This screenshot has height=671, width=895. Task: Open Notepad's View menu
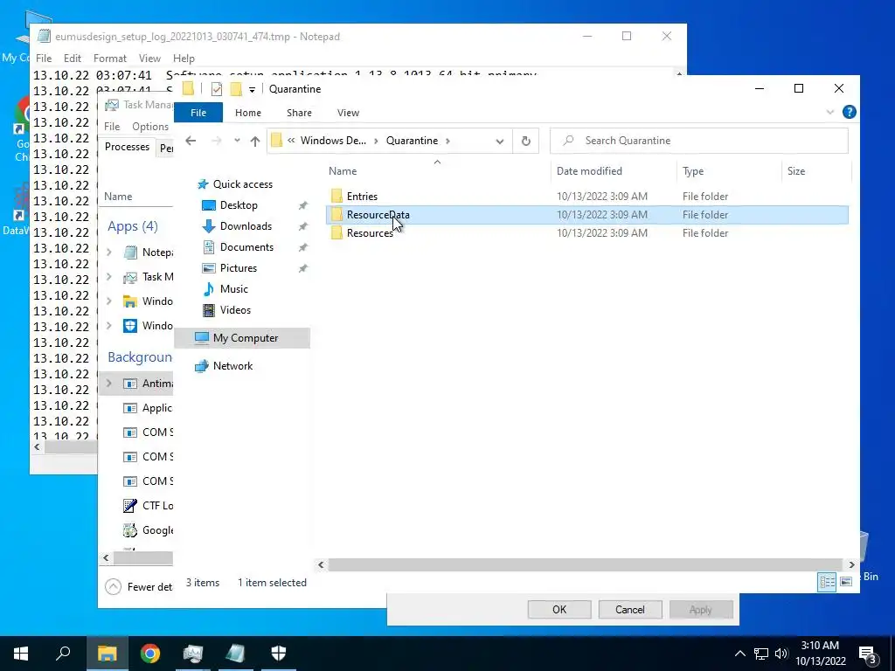[x=149, y=59]
